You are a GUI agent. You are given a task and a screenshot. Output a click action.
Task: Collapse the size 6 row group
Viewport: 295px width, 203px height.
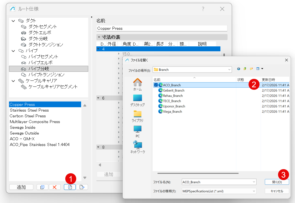tap(98, 98)
